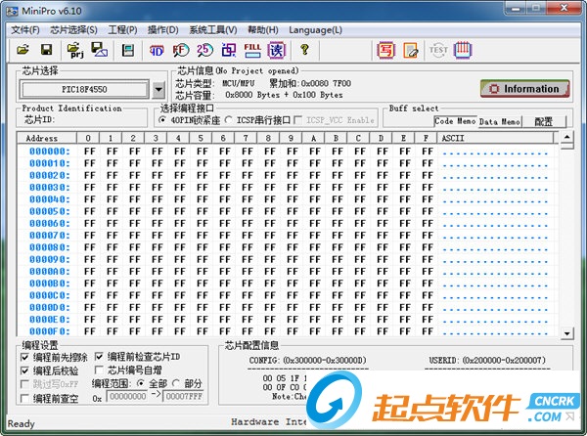
Task: Open the 文件(F) menu
Action: [25, 30]
